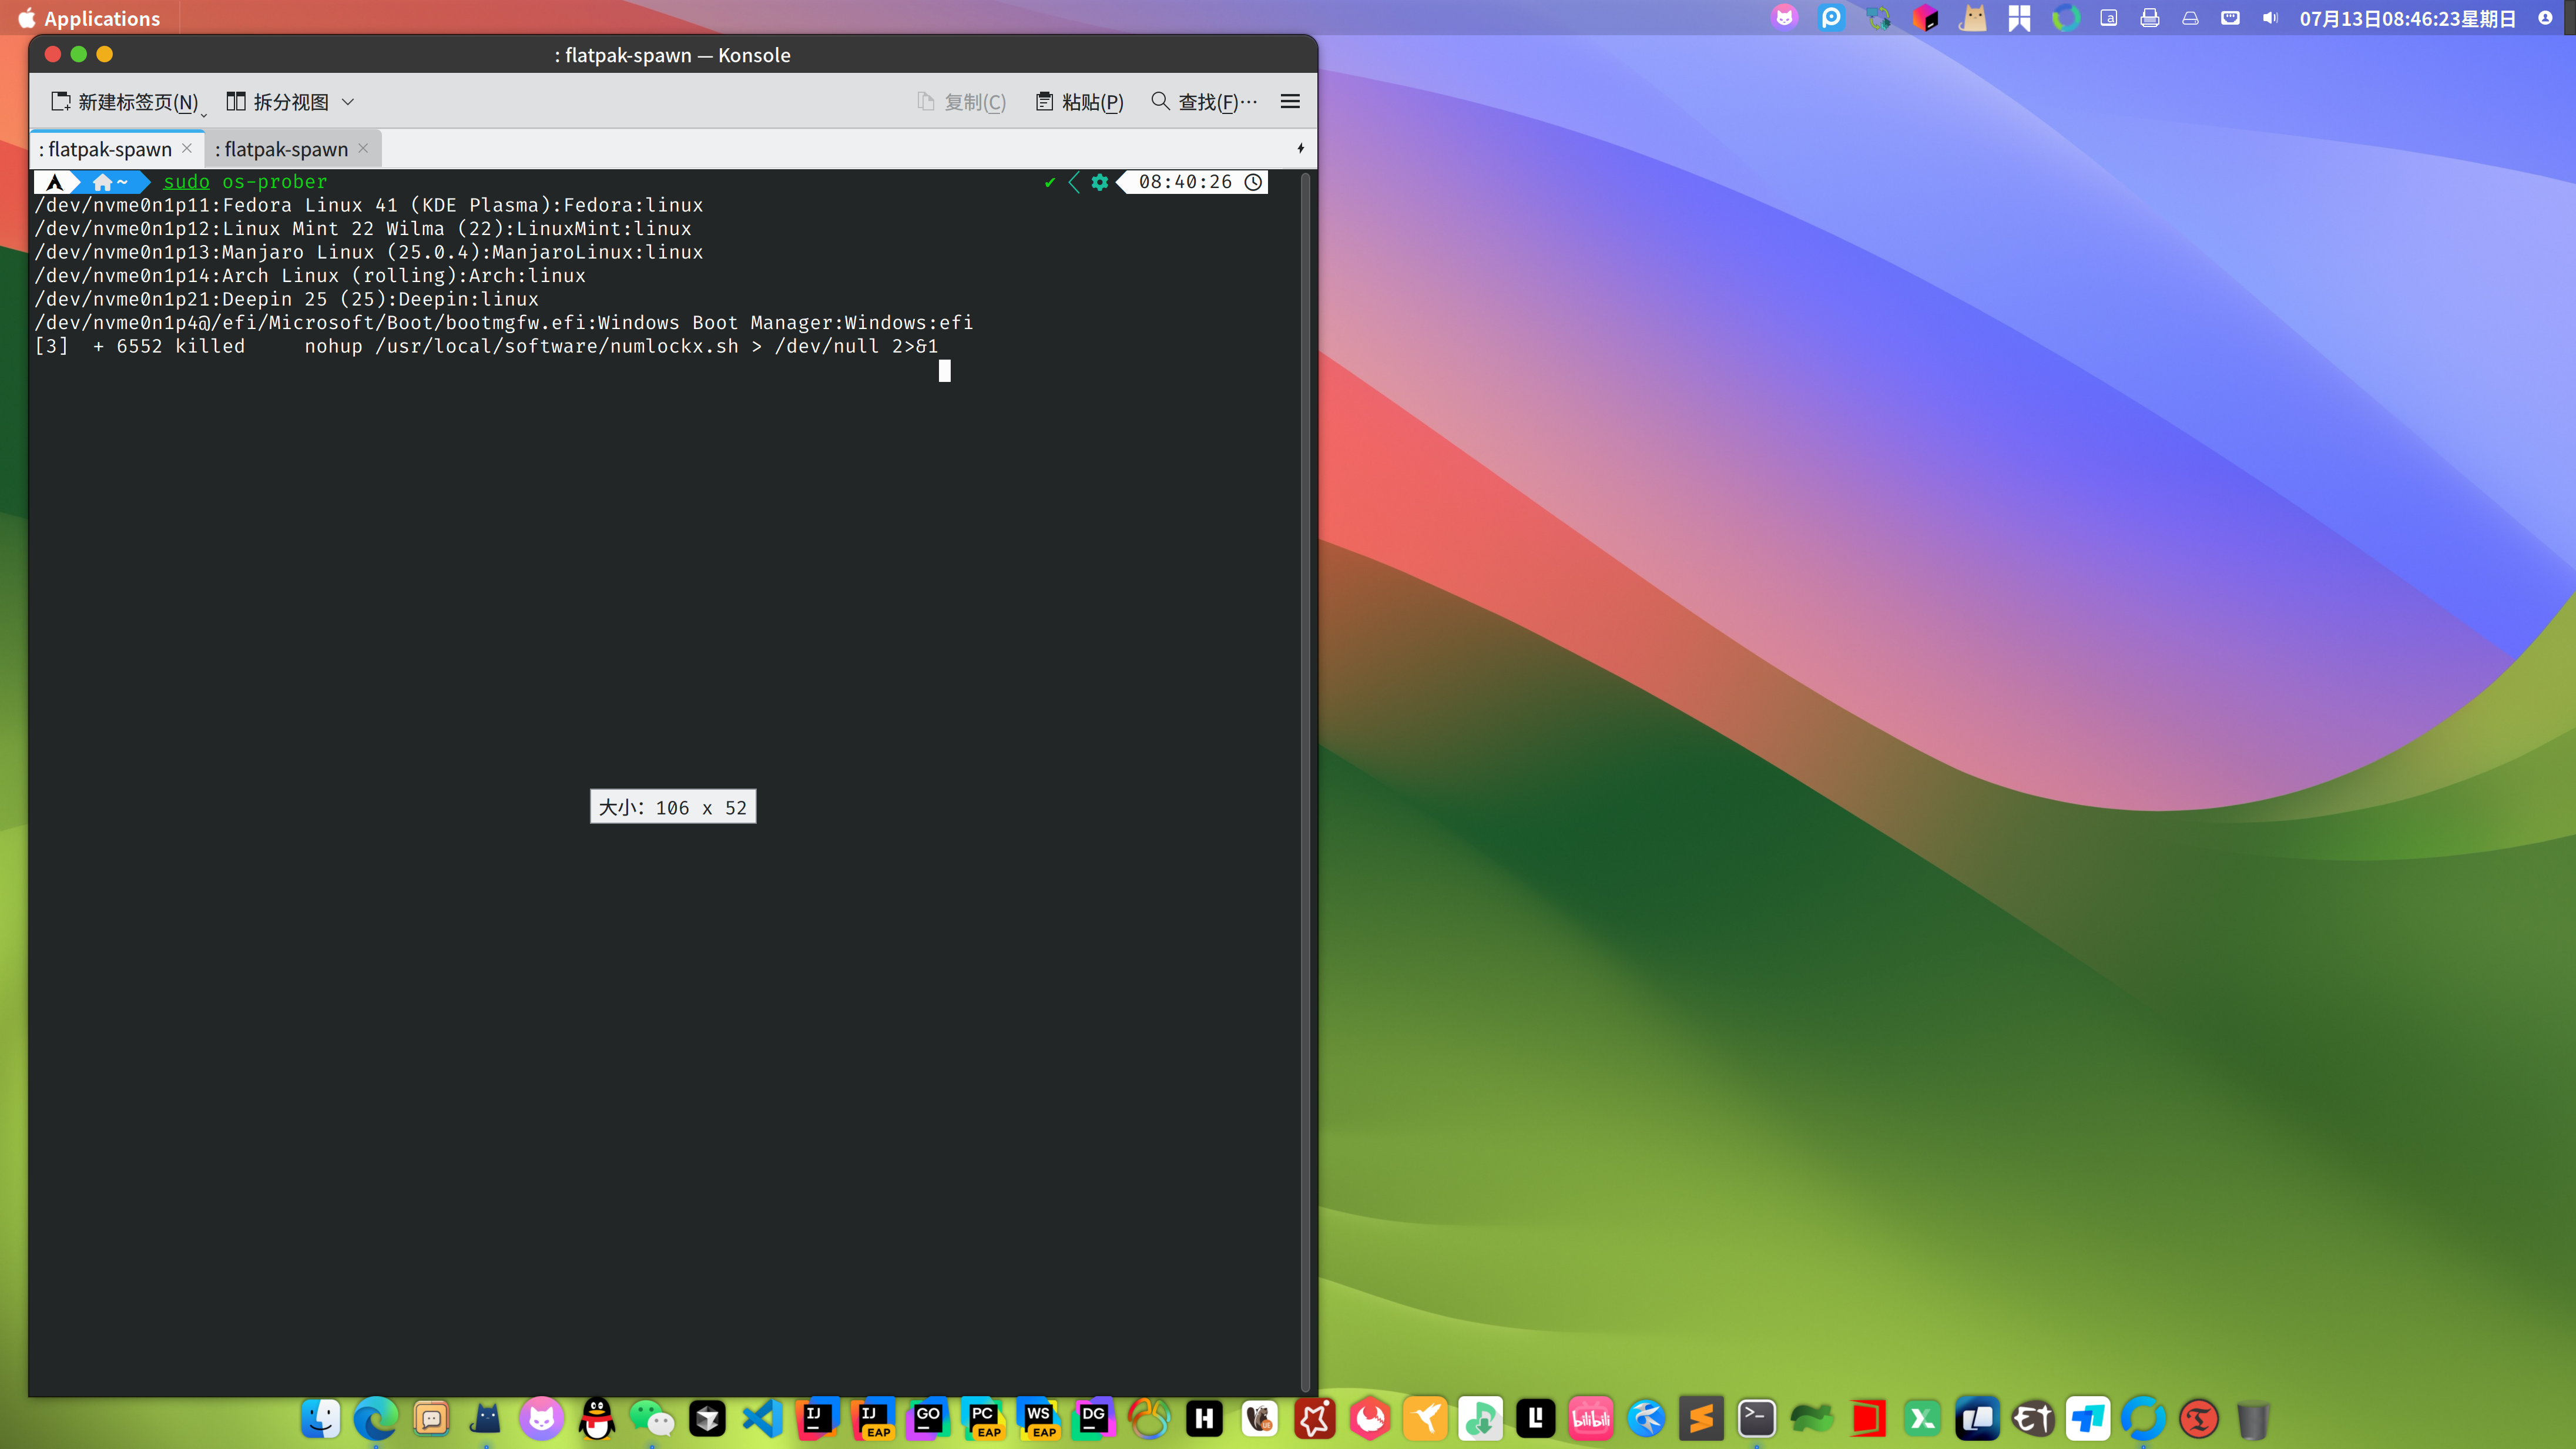Open the Trash in the dock

click(2253, 1418)
